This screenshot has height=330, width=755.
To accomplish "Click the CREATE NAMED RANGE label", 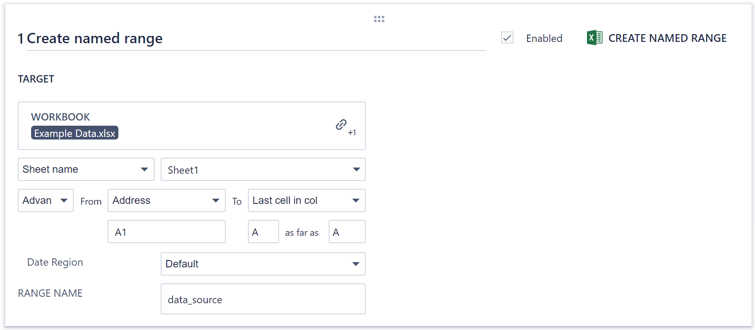I will pos(667,38).
